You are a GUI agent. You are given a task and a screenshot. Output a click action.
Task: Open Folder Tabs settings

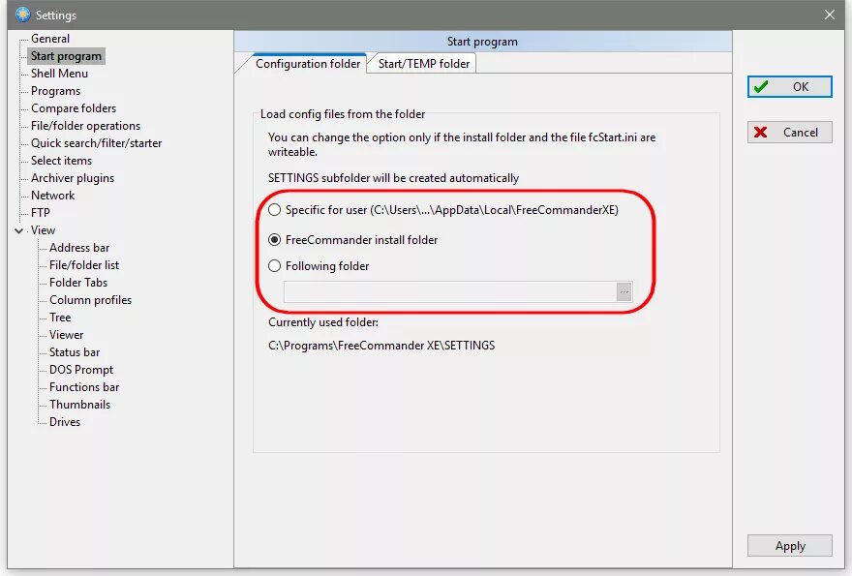click(x=78, y=282)
